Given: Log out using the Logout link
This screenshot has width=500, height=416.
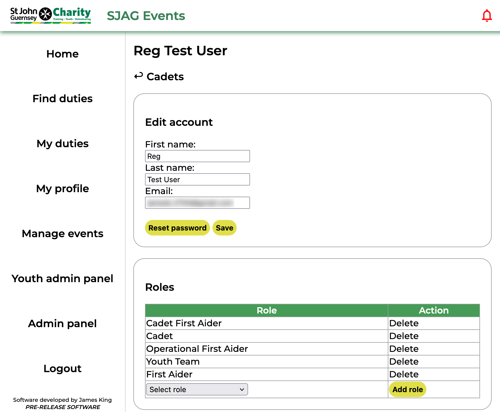Looking at the screenshot, I should coord(62,369).
